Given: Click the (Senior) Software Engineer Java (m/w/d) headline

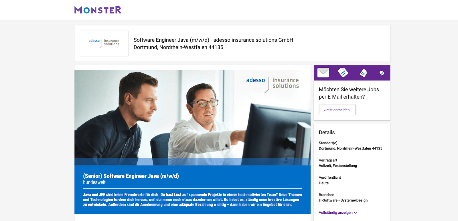Looking at the screenshot, I should coord(131,176).
